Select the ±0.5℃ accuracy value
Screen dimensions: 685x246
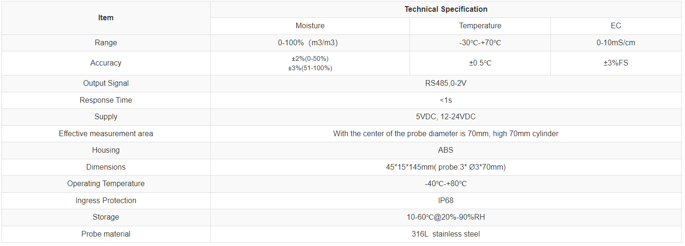point(480,63)
